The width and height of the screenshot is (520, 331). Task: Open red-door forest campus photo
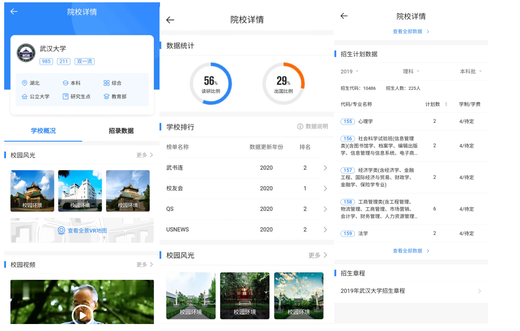245,296
